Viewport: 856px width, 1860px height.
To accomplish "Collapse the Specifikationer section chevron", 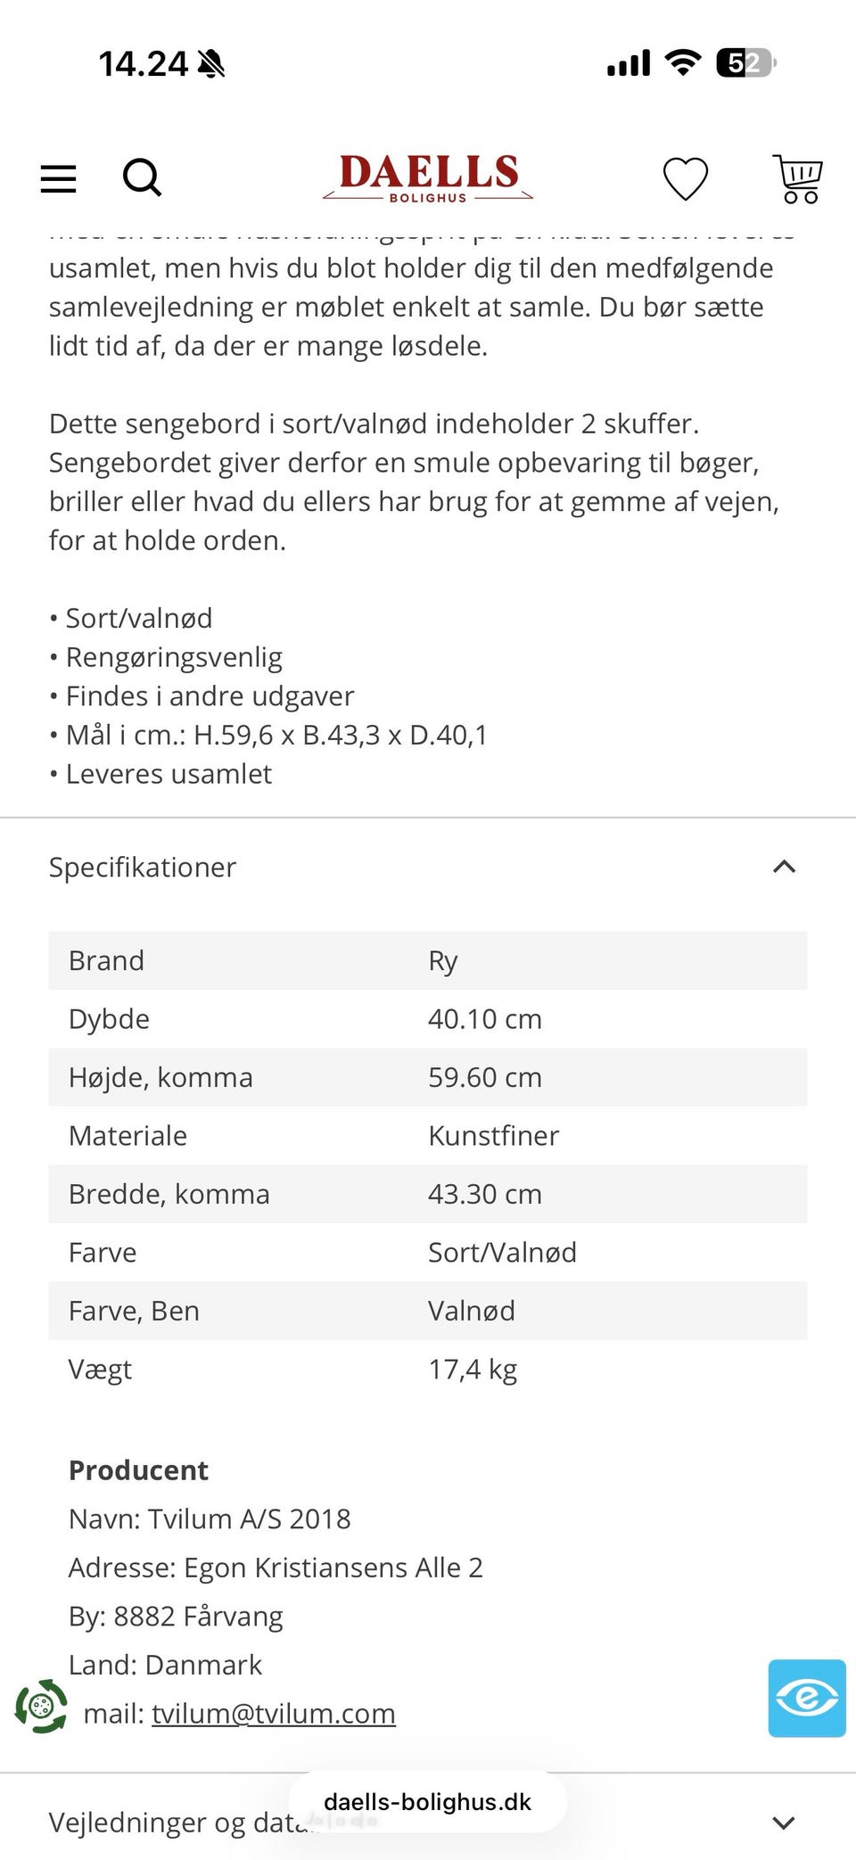I will pyautogui.click(x=784, y=867).
